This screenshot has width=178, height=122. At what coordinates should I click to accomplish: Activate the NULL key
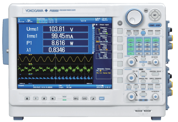(129, 87)
